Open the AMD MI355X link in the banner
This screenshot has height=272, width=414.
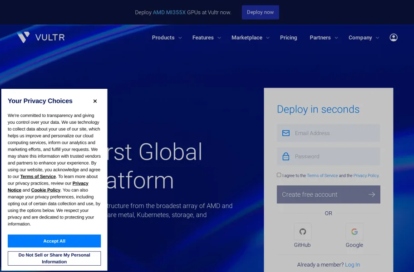point(169,12)
